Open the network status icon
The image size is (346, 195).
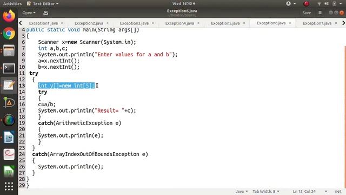pos(319,4)
